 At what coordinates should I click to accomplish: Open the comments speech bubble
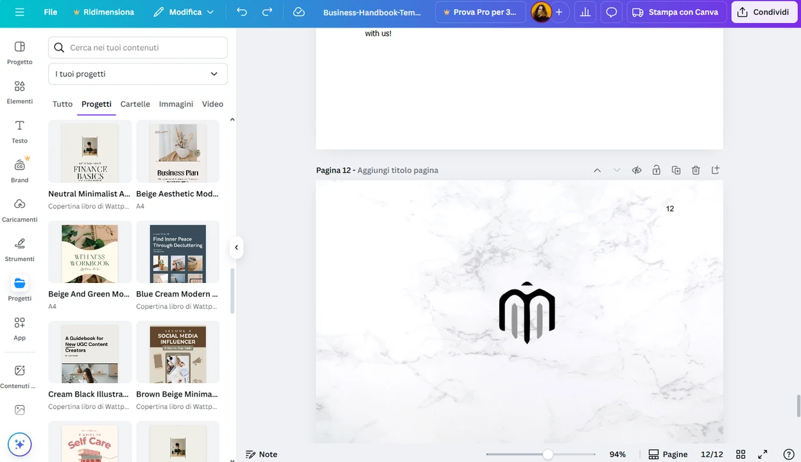612,12
